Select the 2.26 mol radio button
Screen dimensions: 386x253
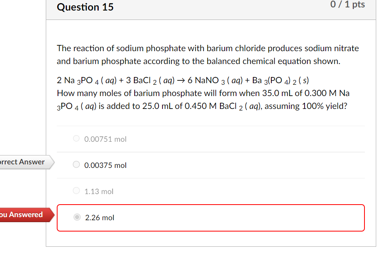point(76,217)
